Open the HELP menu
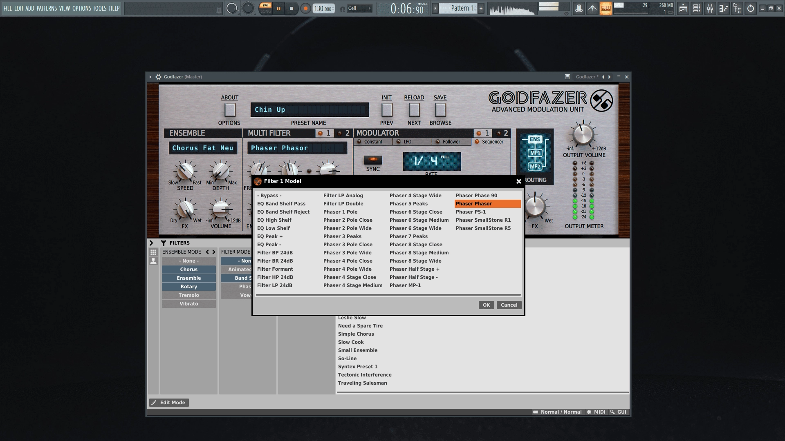The height and width of the screenshot is (441, 785). point(114,8)
